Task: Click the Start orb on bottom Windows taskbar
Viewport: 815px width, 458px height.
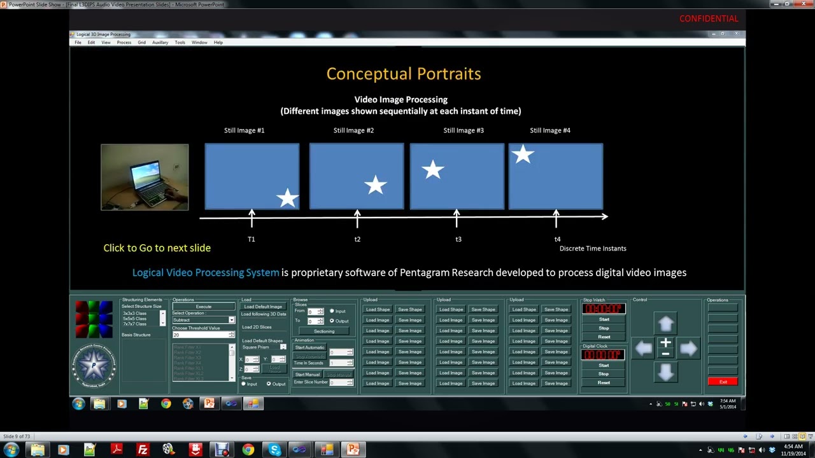Action: (11, 450)
